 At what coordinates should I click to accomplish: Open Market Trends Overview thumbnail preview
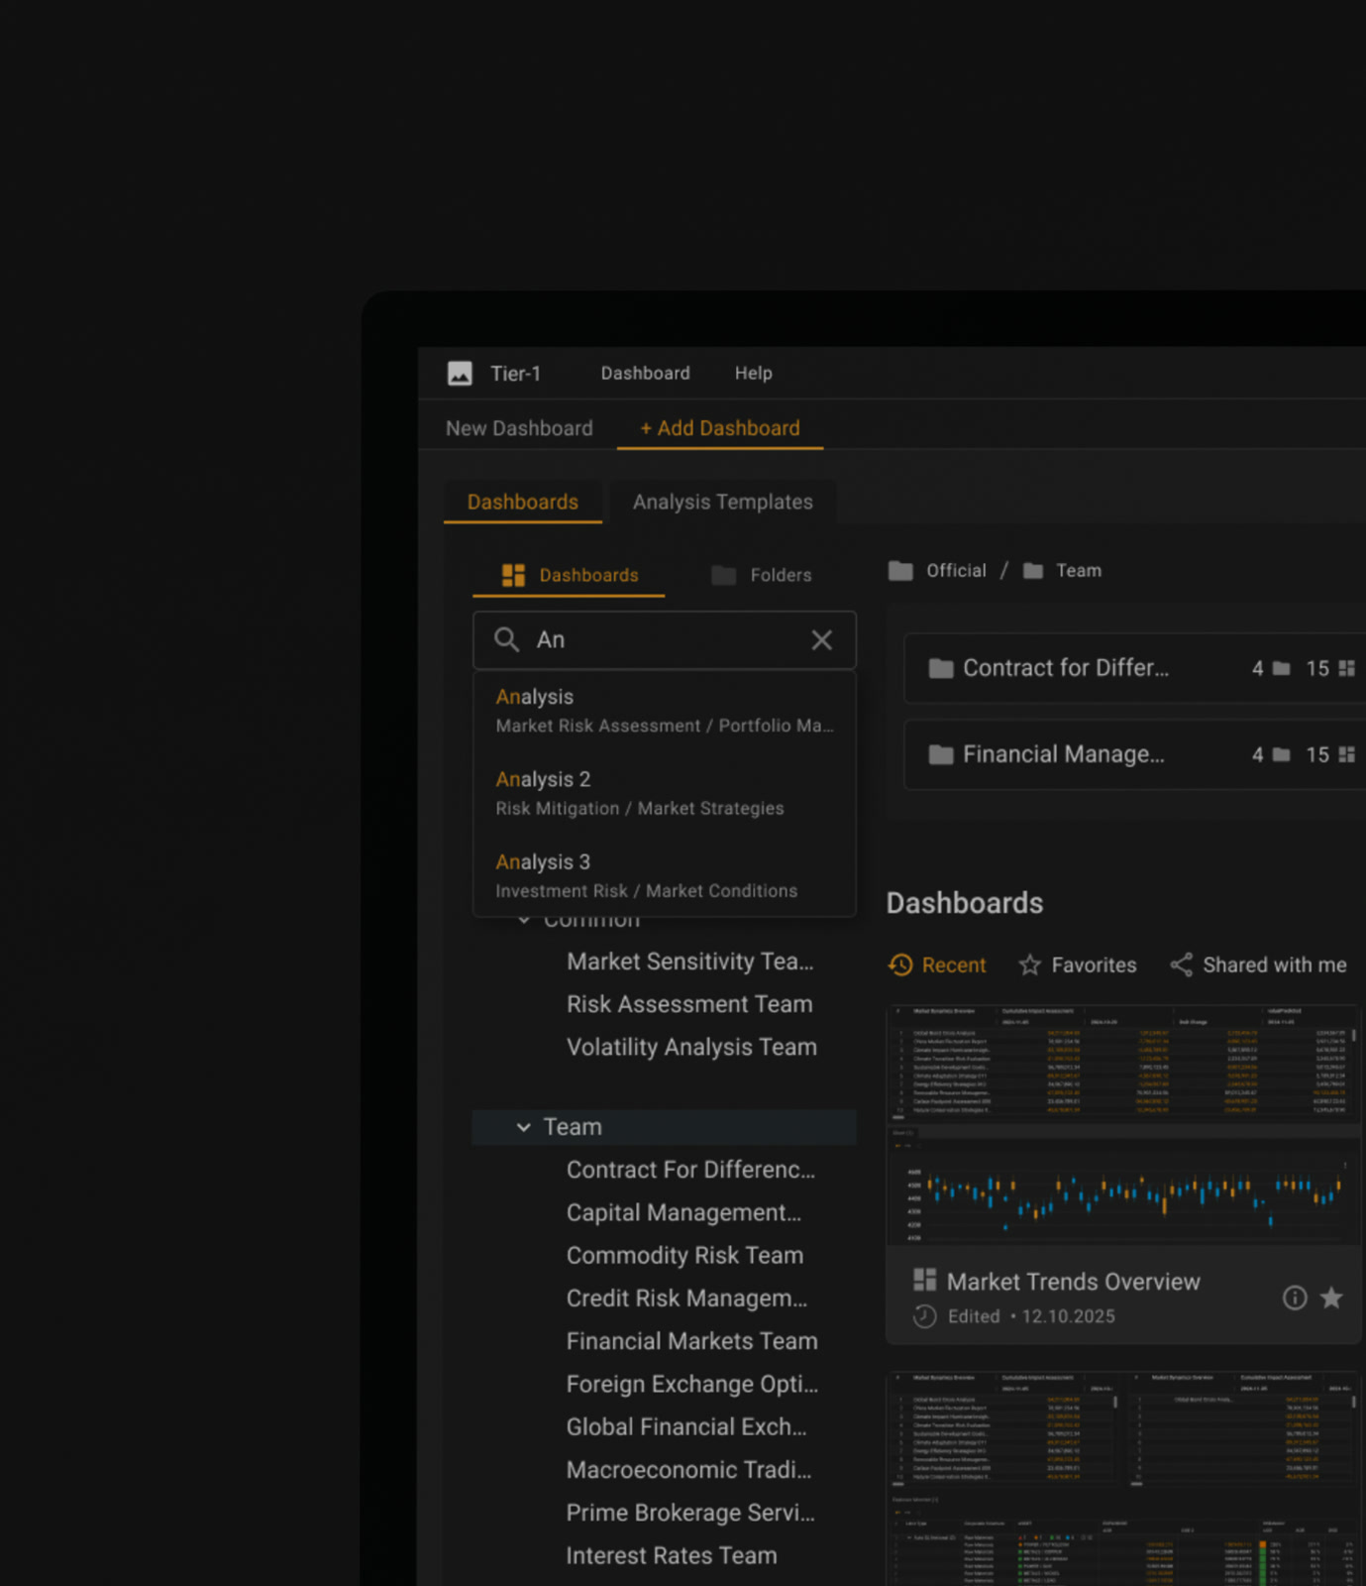coord(1123,1125)
